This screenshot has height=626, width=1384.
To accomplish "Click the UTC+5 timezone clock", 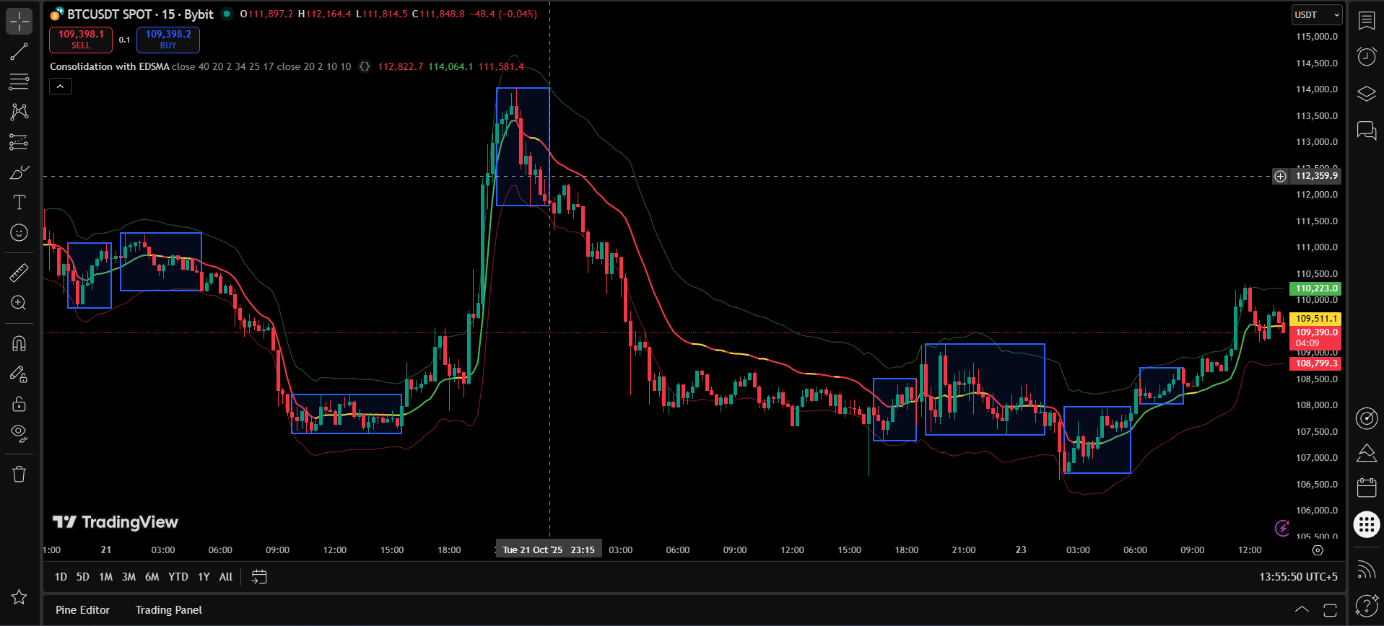I will click(x=1298, y=577).
